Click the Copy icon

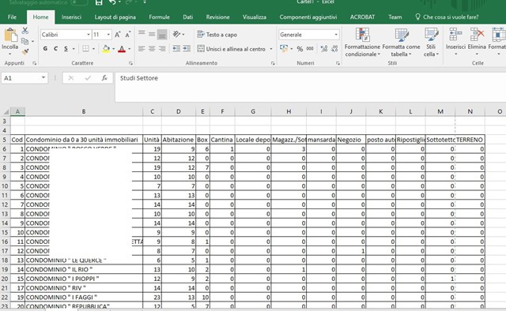point(25,41)
